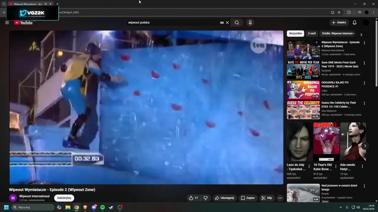The height and width of the screenshot is (212, 378).
Task: Run search with the magnifier button
Action: click(237, 23)
